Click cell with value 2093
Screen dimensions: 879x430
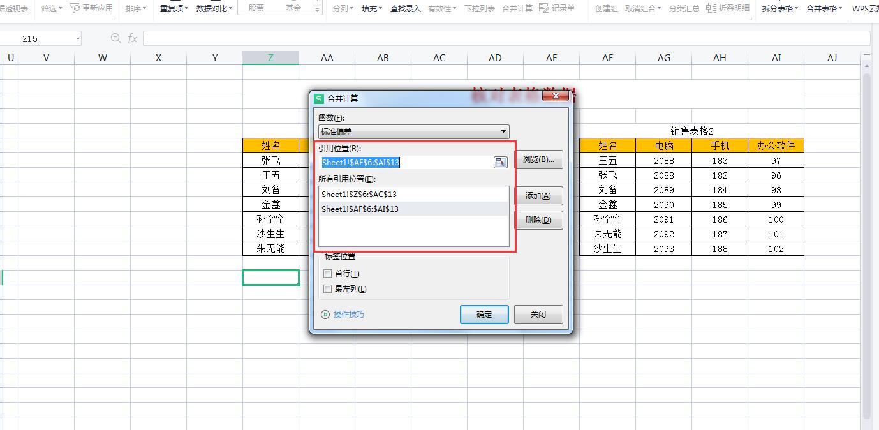(663, 248)
